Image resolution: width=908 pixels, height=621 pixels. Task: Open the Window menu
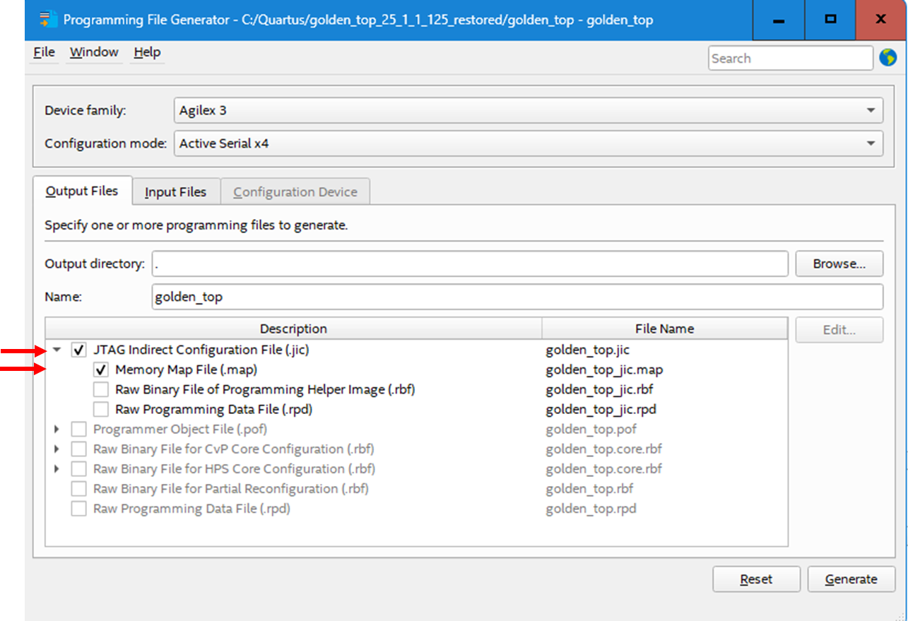94,52
